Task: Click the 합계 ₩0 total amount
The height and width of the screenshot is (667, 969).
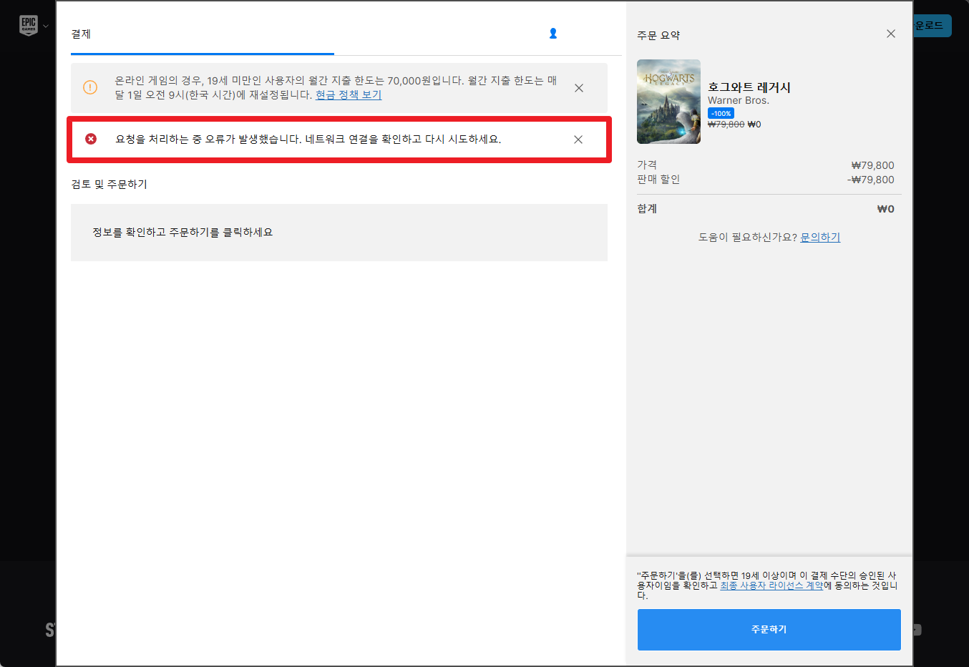Action: pos(886,209)
